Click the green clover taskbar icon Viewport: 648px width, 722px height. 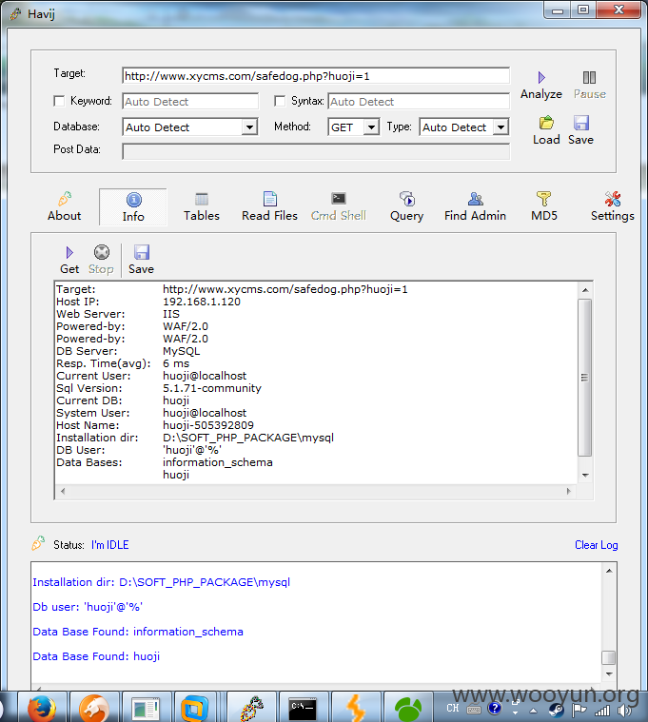(x=408, y=708)
